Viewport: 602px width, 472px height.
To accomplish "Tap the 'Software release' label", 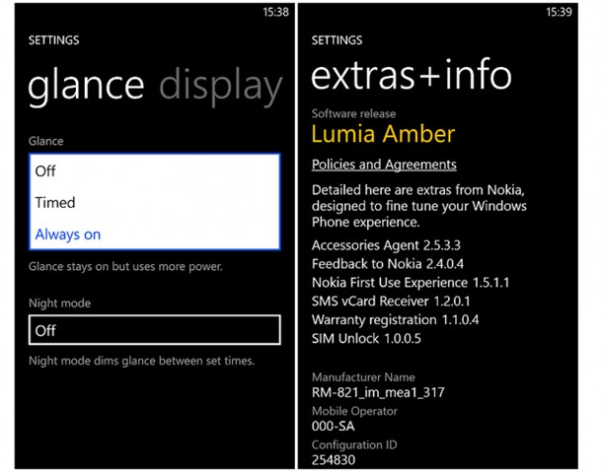I will point(353,113).
